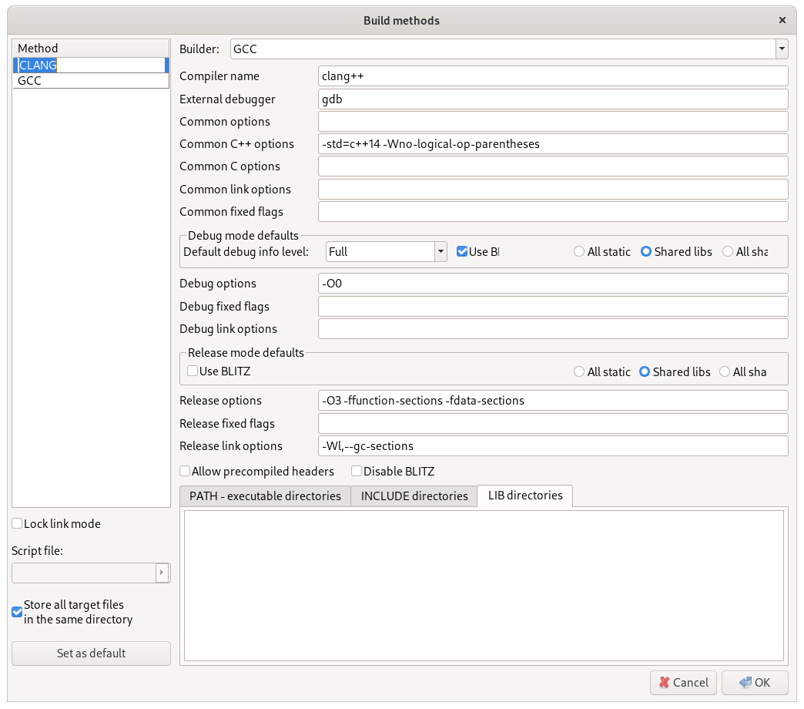The width and height of the screenshot is (804, 709).
Task: Open the INCLUDE directories tab
Action: tap(414, 496)
